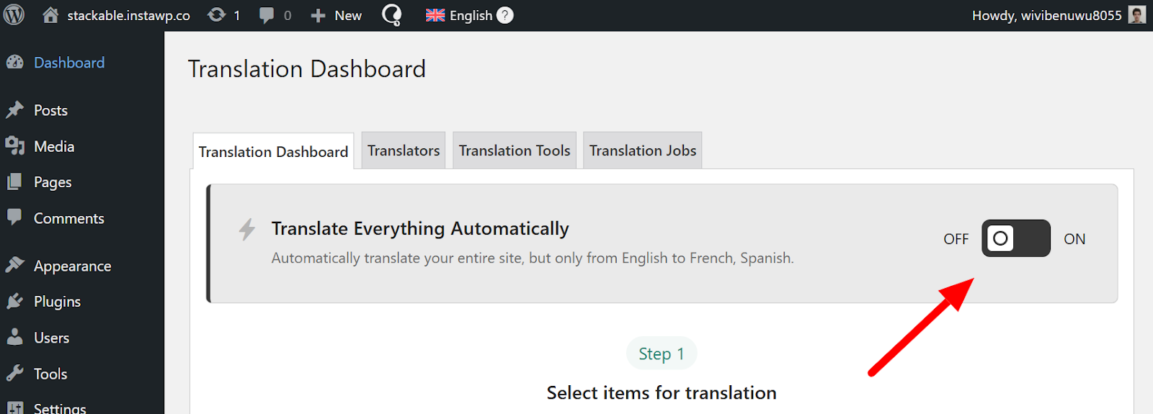The image size is (1153, 414).
Task: Open the Translation Tools tab
Action: [x=515, y=150]
